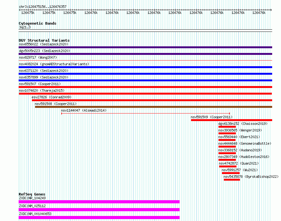Select variant dgv6138n152 (Chaisson2019) label
This screenshot has width=281, height=221.
(243, 124)
